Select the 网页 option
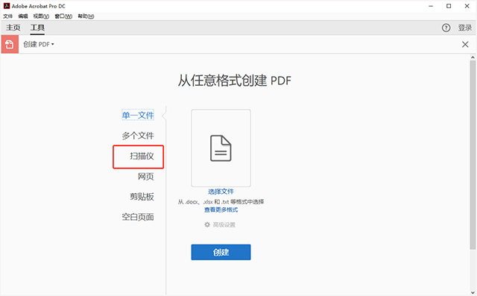The height and width of the screenshot is (296, 477). pos(146,177)
